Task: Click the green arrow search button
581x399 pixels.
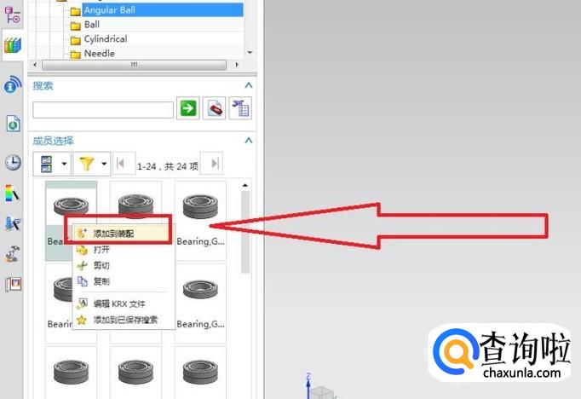Action: pos(188,108)
